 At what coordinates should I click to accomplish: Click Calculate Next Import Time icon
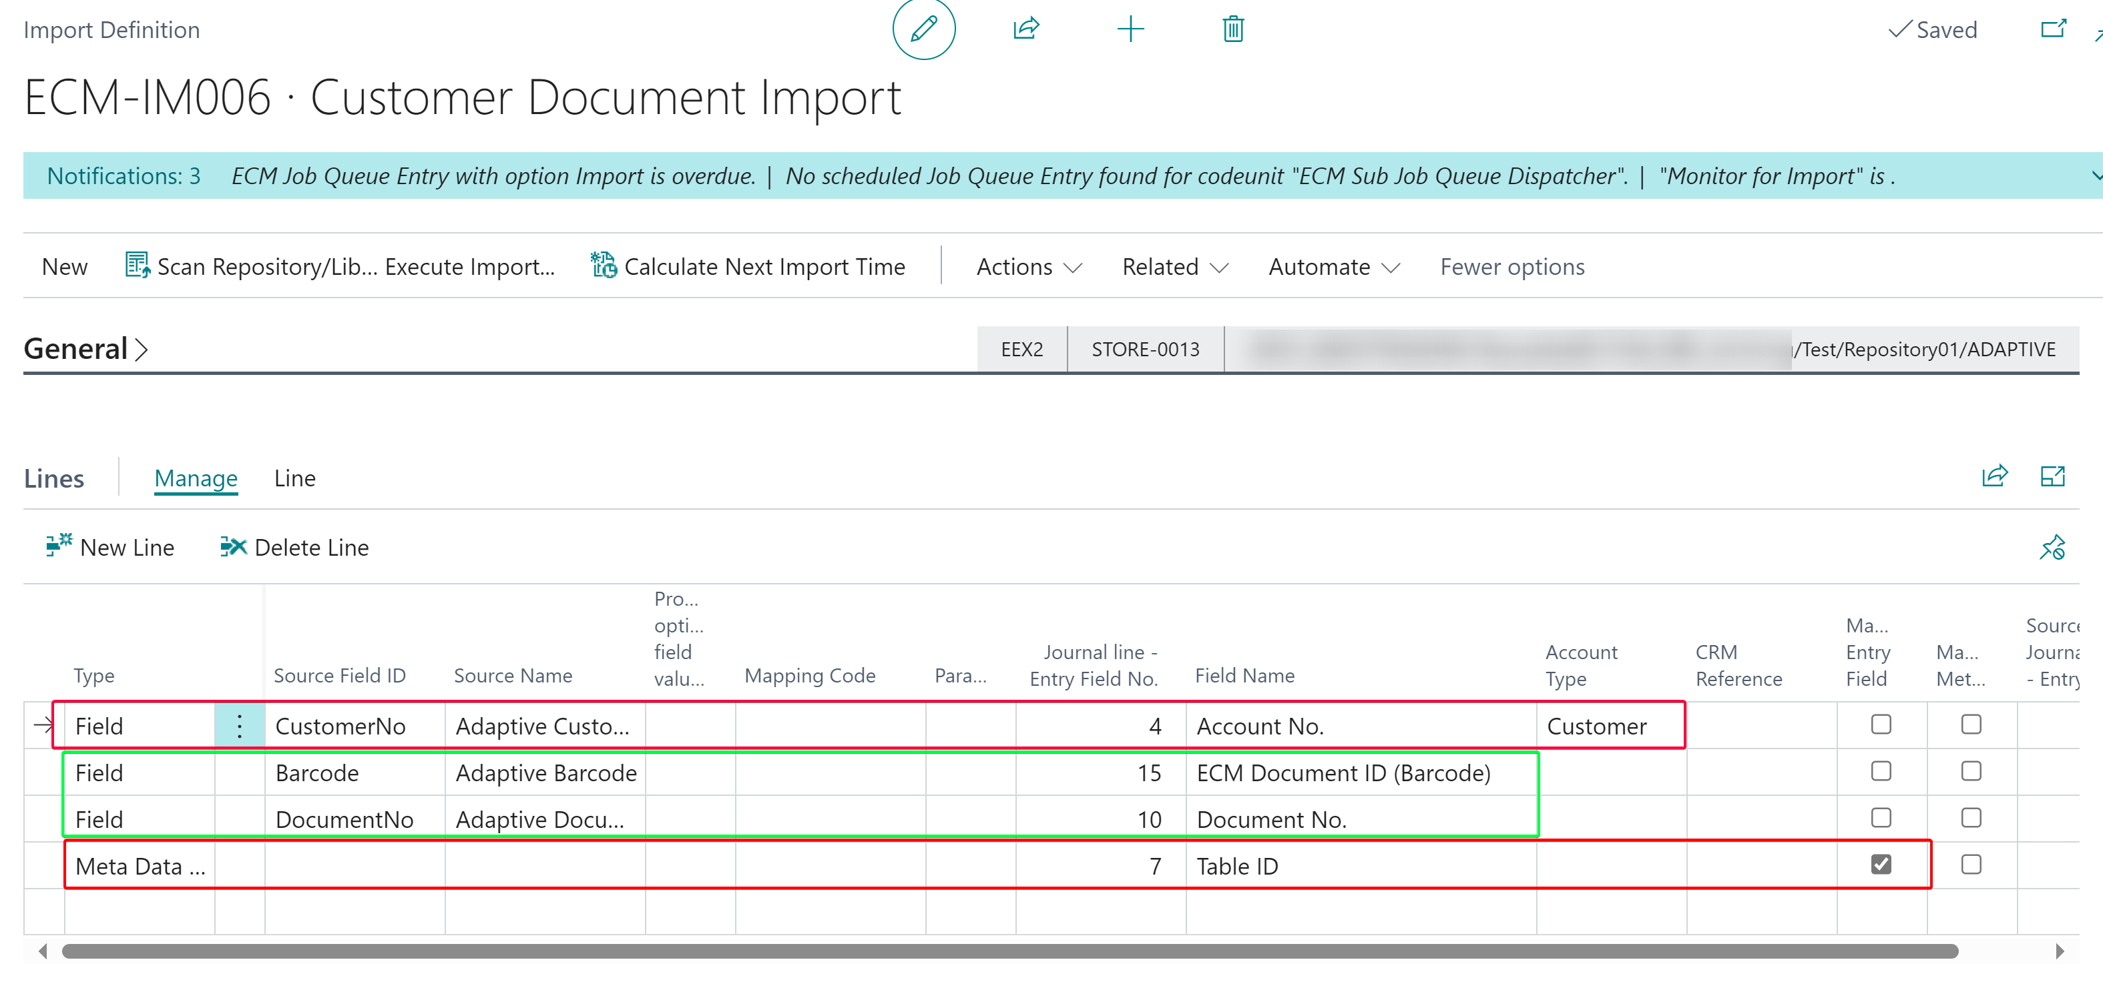coord(604,266)
